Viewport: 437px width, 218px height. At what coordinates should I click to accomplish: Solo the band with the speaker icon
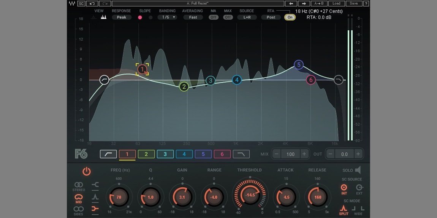click(x=358, y=170)
